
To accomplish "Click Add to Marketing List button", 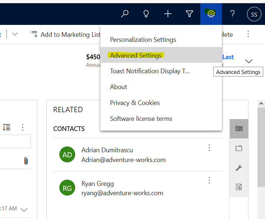I will pos(66,34).
